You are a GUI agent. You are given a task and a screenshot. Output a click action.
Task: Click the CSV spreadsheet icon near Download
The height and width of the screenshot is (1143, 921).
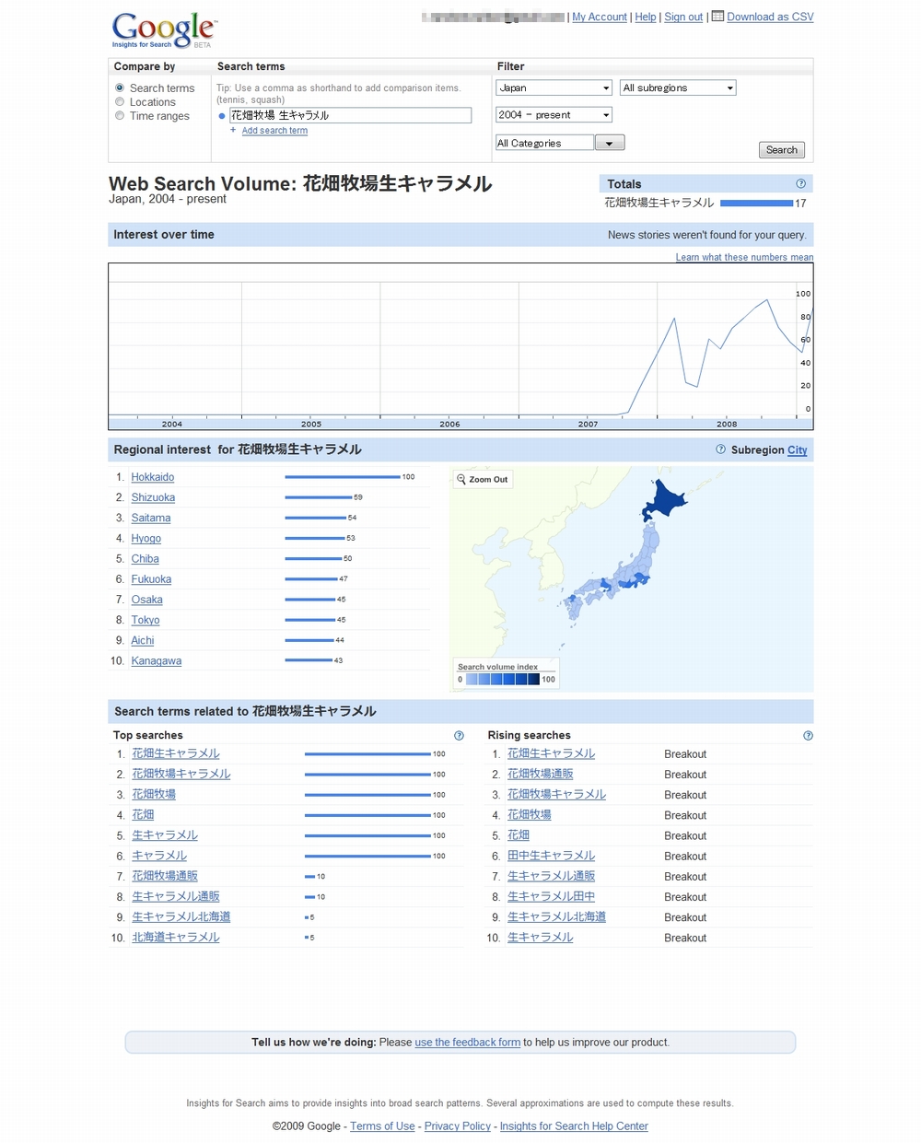tap(718, 17)
